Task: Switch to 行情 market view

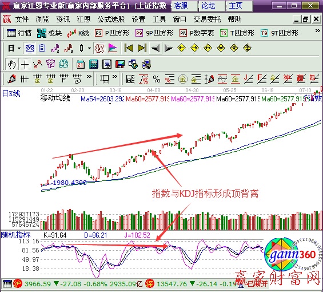Action: click(x=19, y=33)
